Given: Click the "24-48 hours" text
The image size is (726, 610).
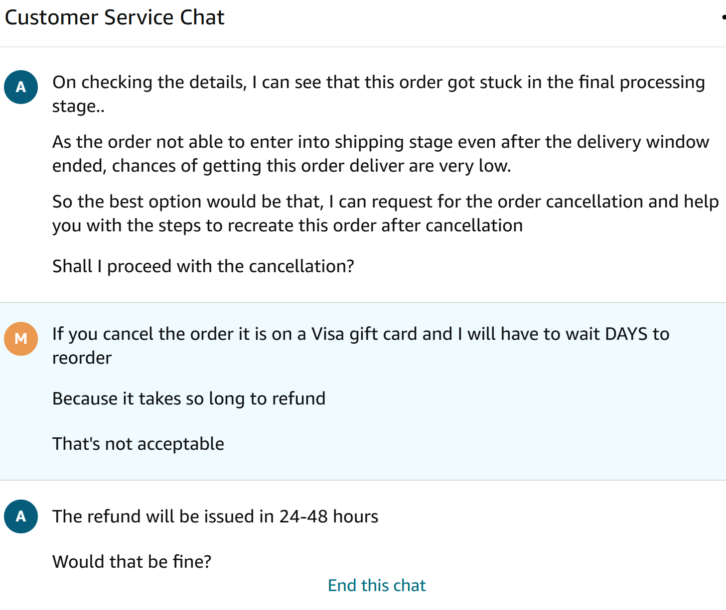Looking at the screenshot, I should pyautogui.click(x=329, y=516).
